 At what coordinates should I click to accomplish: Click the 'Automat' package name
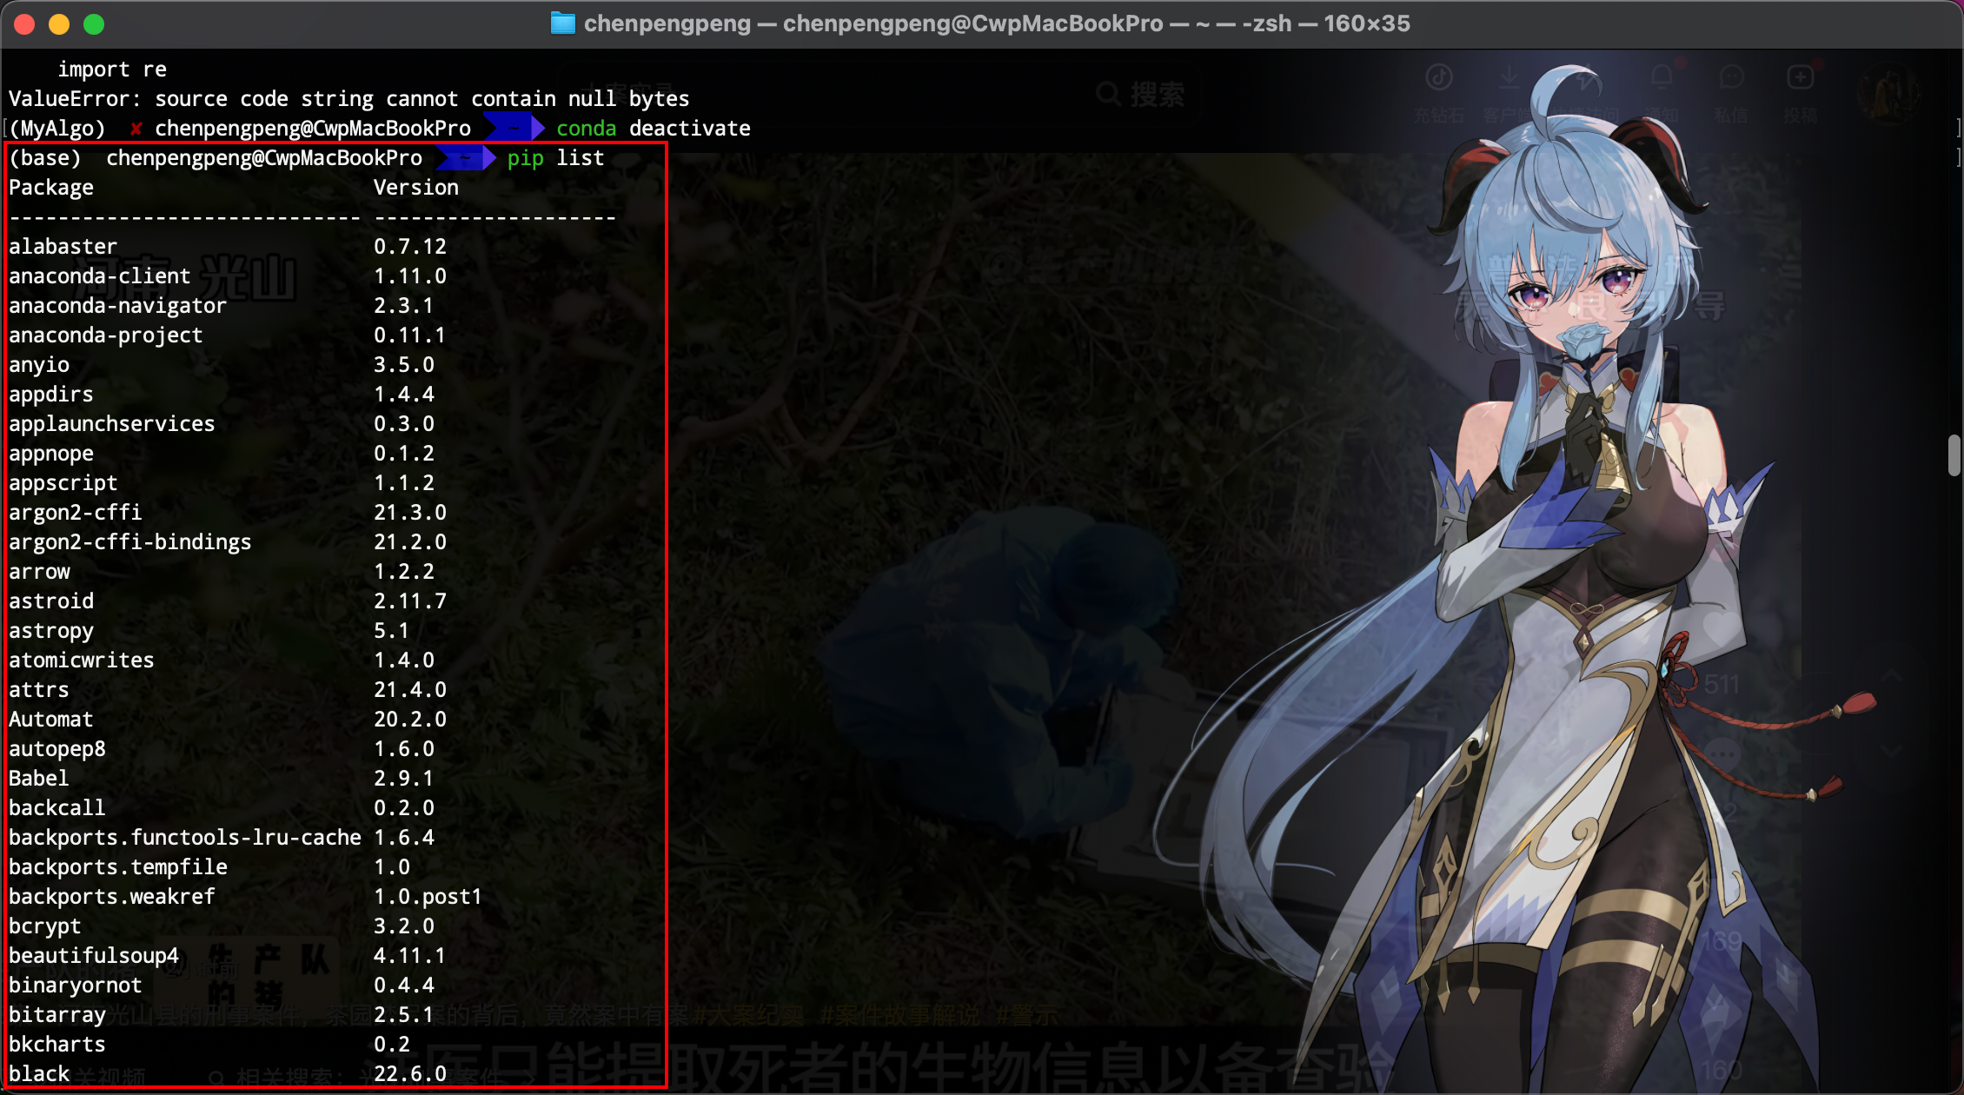tap(51, 720)
